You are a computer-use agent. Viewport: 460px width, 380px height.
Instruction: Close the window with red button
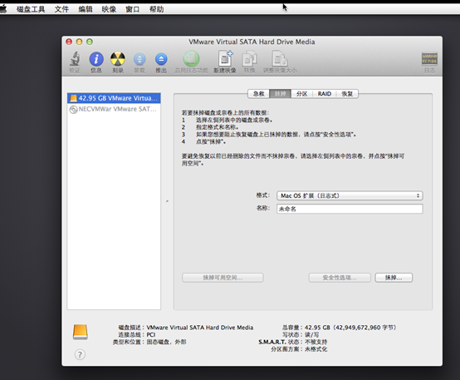tap(69, 42)
